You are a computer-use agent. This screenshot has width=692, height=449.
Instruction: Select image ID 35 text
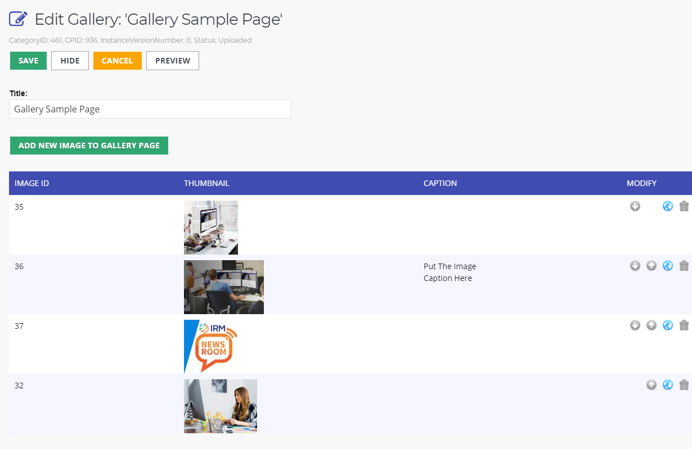click(19, 207)
